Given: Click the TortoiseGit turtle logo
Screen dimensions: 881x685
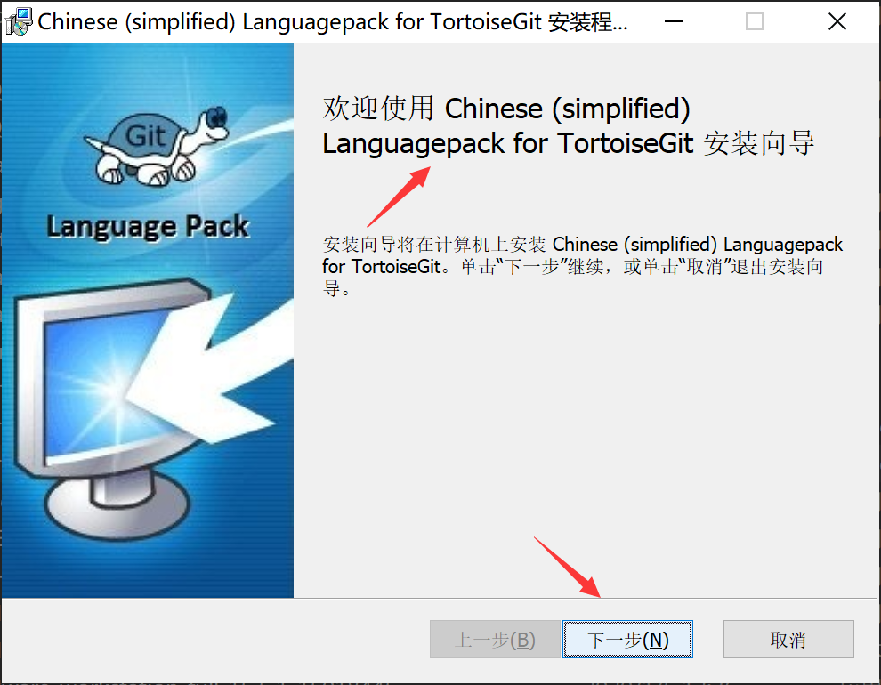Looking at the screenshot, I should coord(157,145).
